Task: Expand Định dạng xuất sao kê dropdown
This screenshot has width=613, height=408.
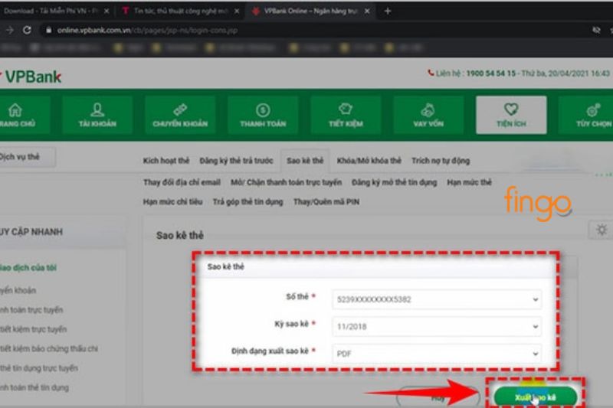Action: 437,354
